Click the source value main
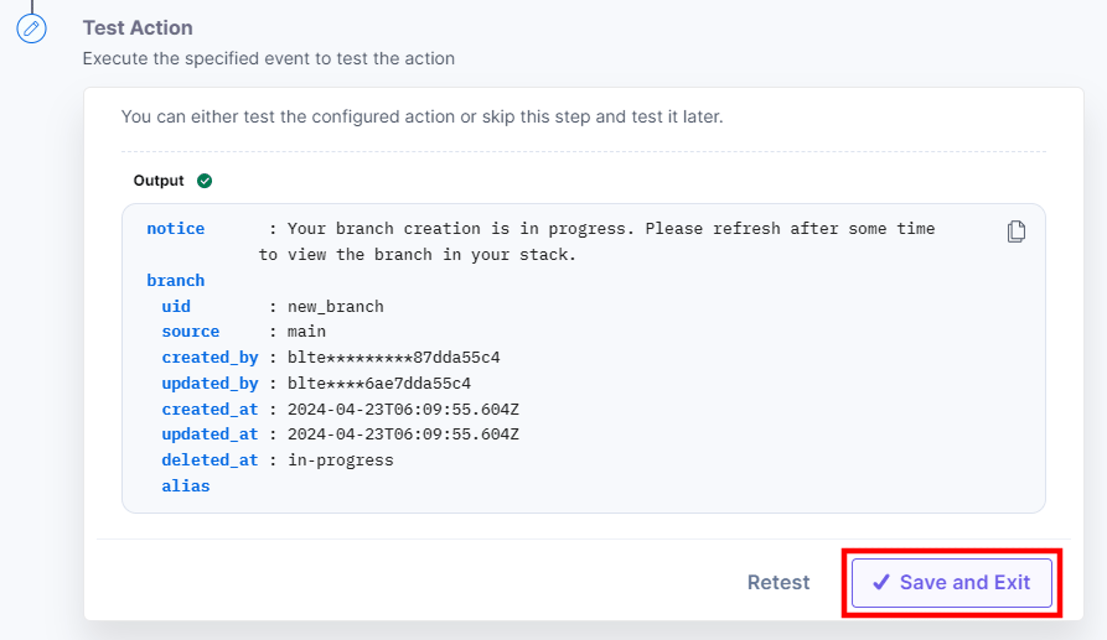 307,331
